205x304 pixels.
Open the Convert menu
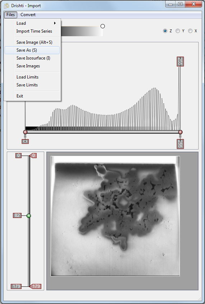click(x=28, y=15)
